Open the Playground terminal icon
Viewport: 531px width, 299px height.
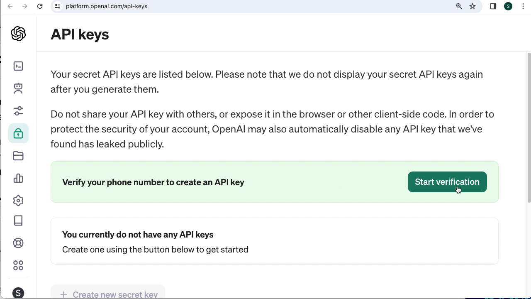(x=18, y=66)
